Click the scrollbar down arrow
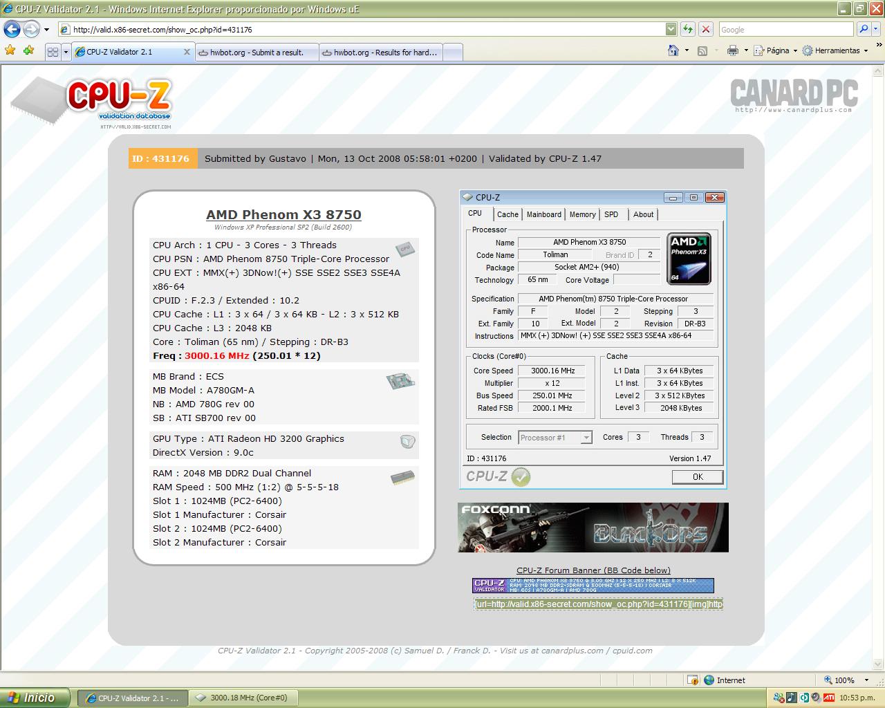Screen dimensions: 885x708 [x=878, y=664]
